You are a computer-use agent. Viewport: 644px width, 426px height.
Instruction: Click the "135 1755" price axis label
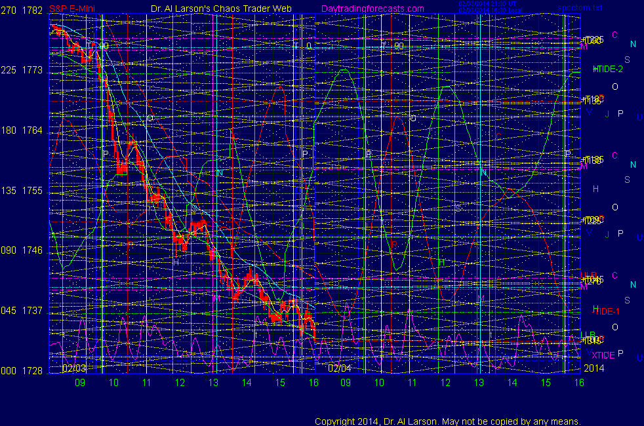(22, 191)
